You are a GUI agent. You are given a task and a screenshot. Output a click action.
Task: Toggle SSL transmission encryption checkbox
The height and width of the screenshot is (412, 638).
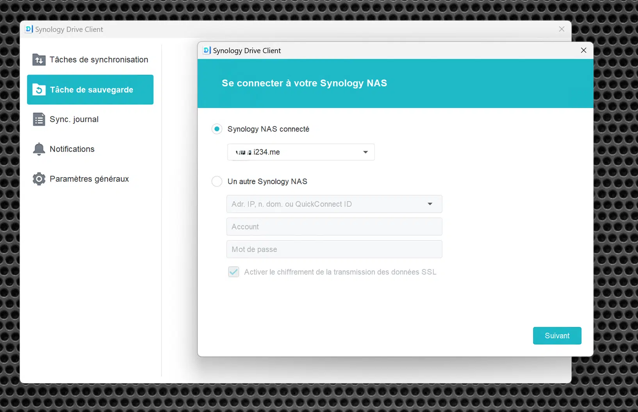pos(233,272)
